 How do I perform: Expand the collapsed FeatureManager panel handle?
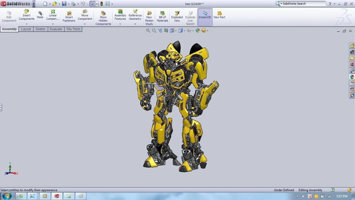coord(1,108)
